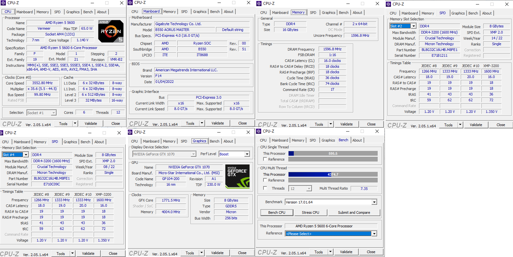Click the DRAM Frequency 1596.8 MHz value

click(x=333, y=49)
